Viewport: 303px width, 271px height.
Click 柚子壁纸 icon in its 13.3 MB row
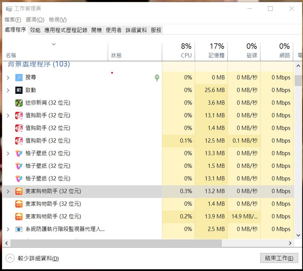(19, 154)
